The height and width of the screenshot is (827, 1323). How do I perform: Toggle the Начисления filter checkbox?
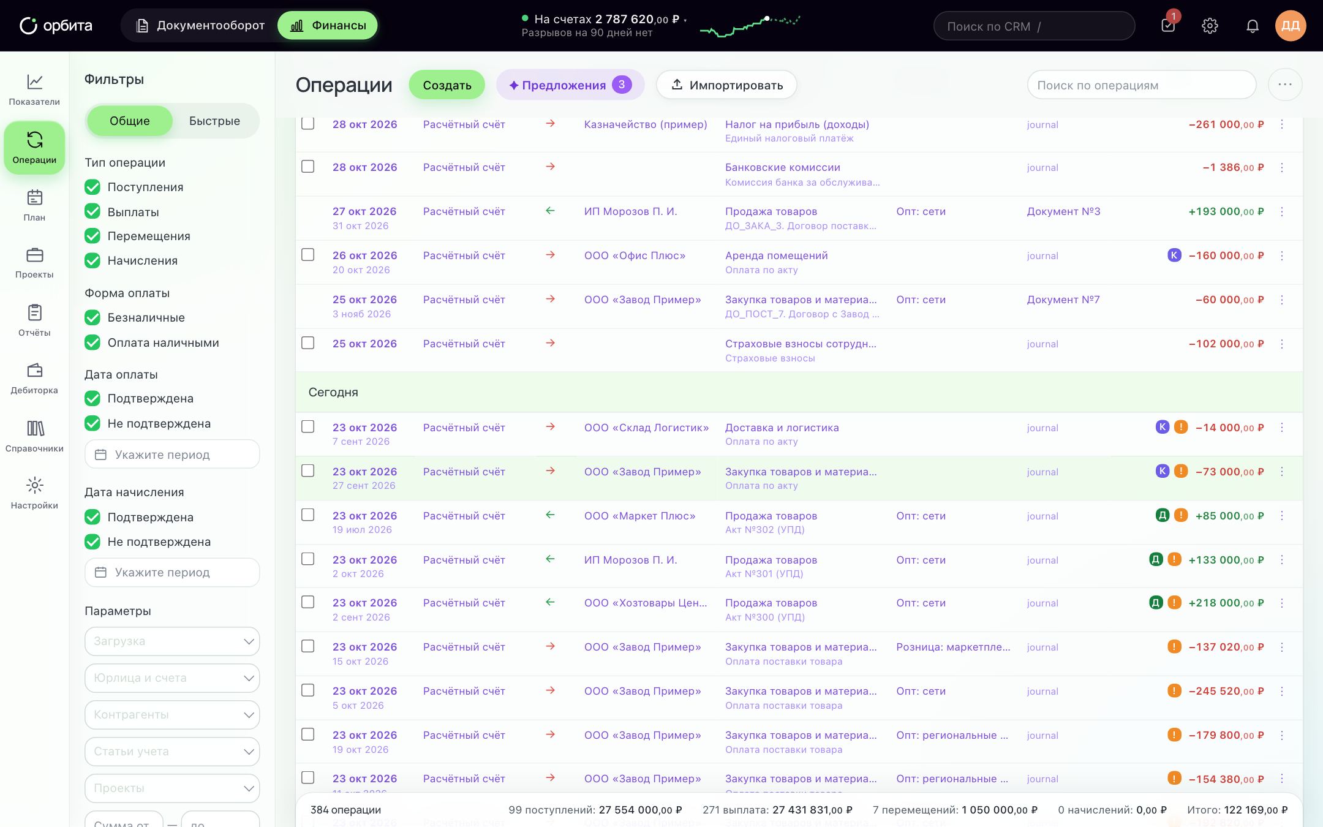92,260
